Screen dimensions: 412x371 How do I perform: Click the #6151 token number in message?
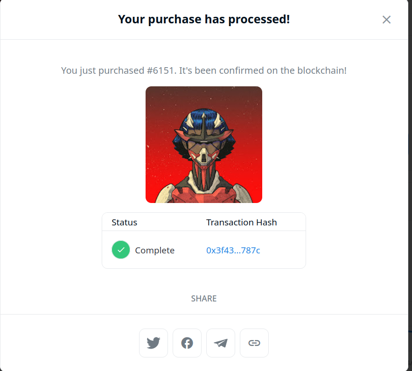tap(161, 70)
